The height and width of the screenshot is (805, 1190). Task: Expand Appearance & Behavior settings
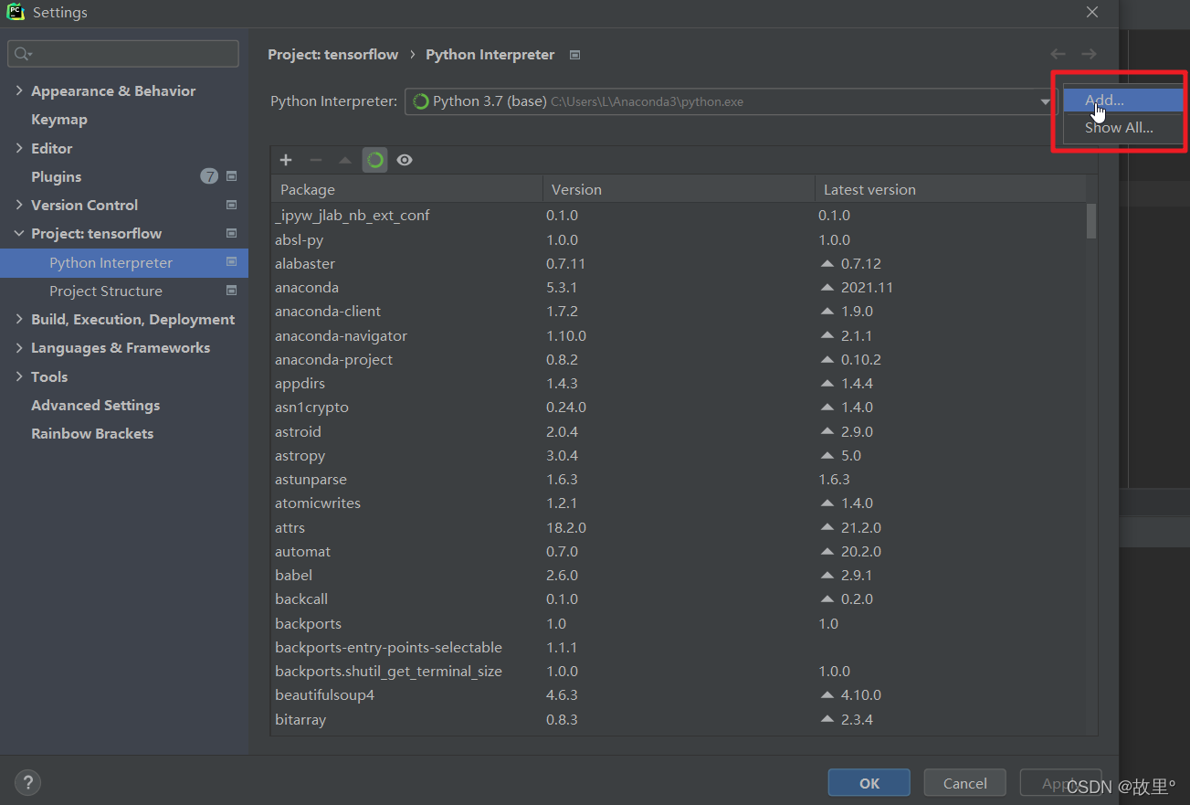click(x=19, y=90)
